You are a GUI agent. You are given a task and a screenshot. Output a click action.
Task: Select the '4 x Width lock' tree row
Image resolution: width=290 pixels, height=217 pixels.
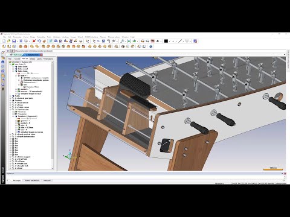tap(21, 163)
